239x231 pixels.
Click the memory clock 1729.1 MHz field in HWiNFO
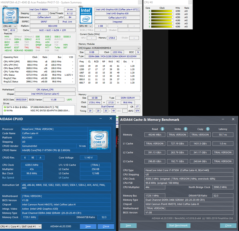tap(94, 103)
